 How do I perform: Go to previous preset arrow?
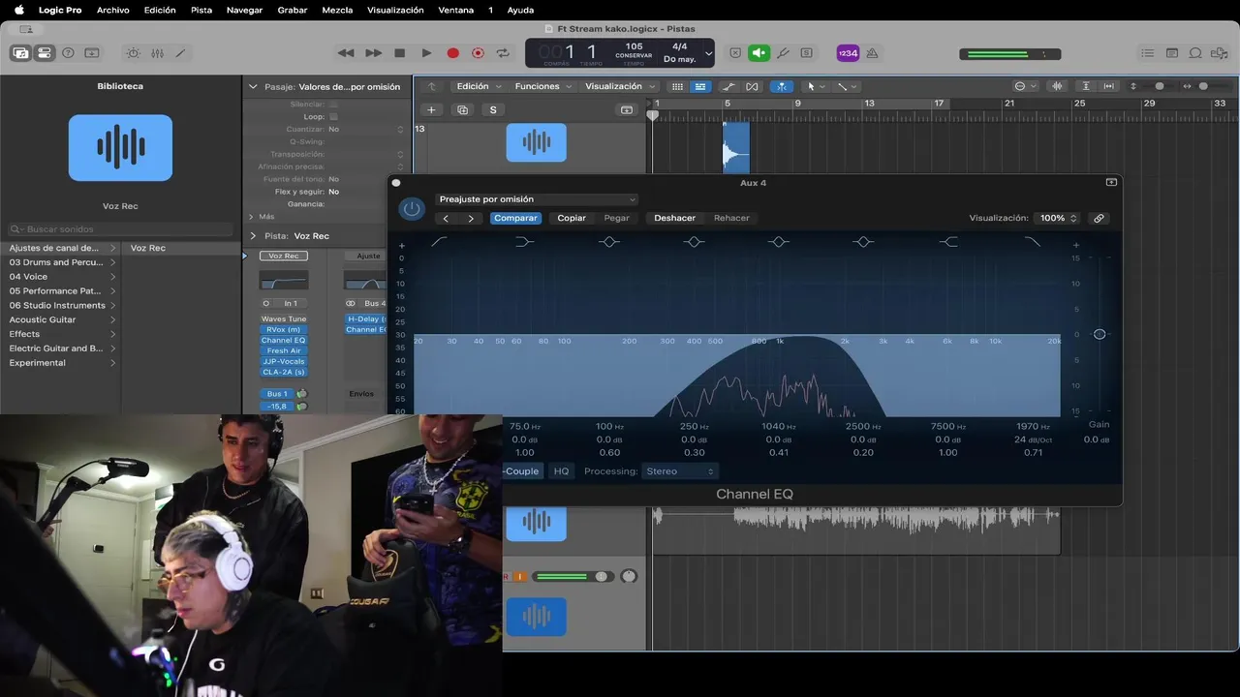click(x=446, y=219)
